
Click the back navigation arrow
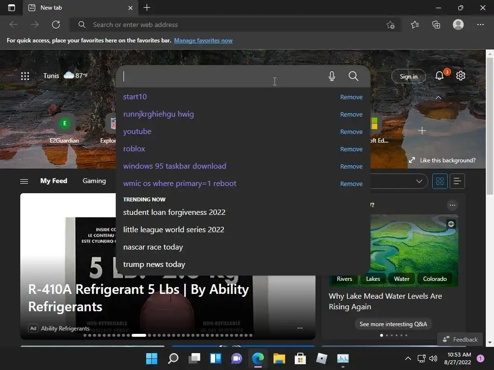(13, 25)
